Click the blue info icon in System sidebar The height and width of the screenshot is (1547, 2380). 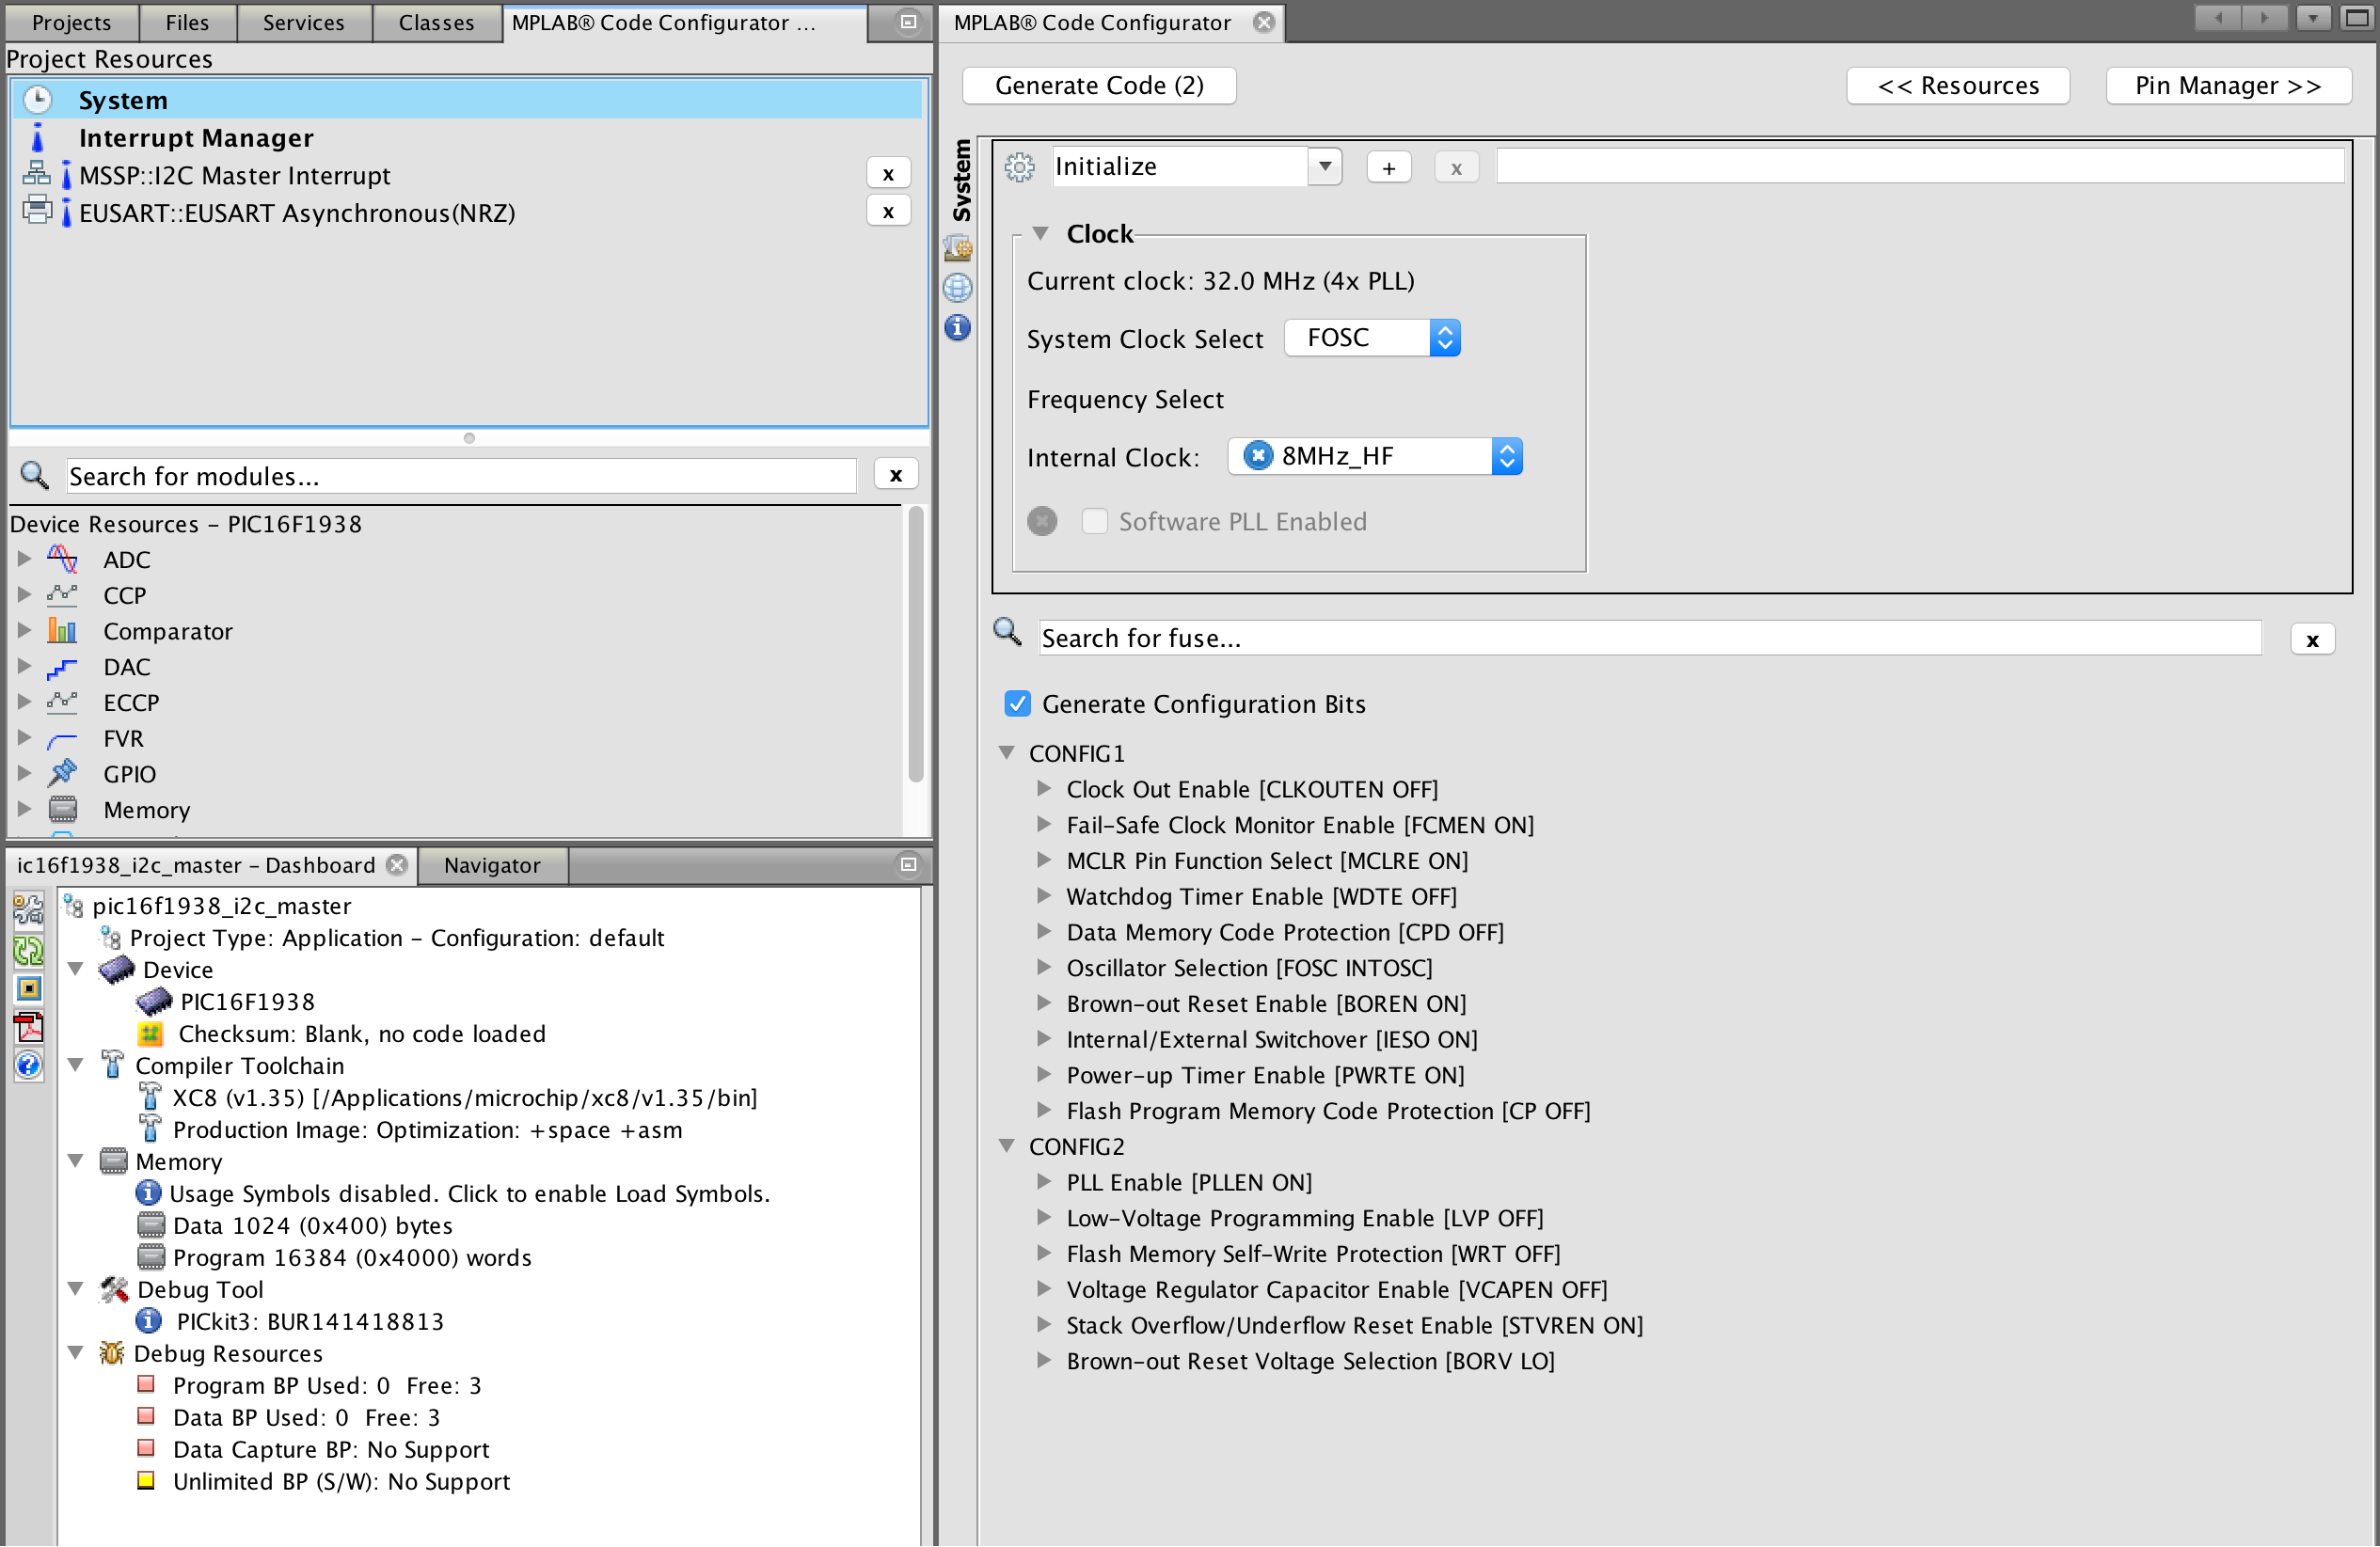tap(957, 328)
